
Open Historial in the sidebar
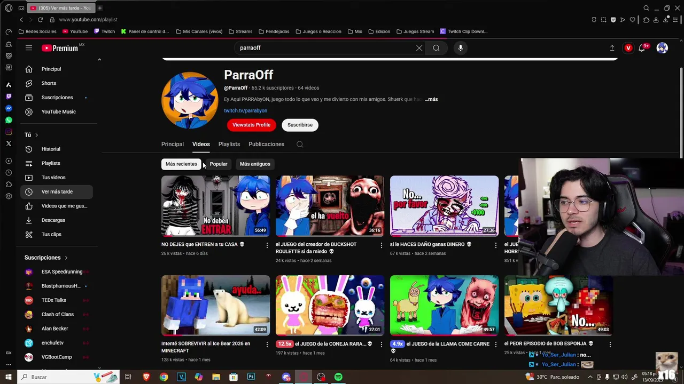57,149
